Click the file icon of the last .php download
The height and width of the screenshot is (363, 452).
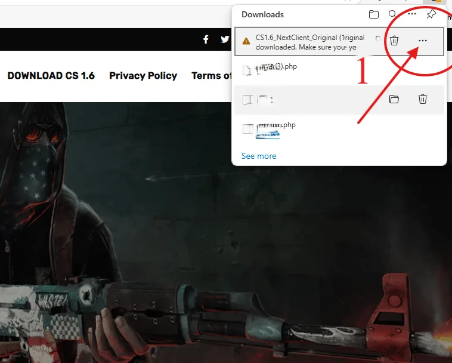tap(247, 129)
